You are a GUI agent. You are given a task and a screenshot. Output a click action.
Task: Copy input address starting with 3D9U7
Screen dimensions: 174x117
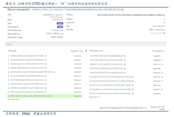pyautogui.click(x=46, y=80)
